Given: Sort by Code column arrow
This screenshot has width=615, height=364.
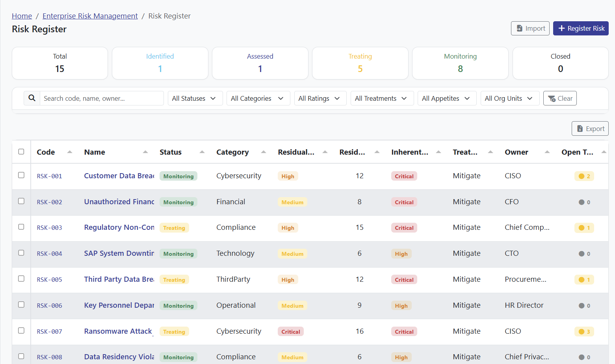Looking at the screenshot, I should 70,152.
